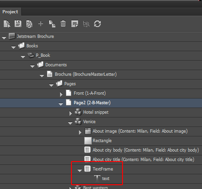The image size is (202, 189).
Task: Select the text element under TextFrame
Action: pyautogui.click(x=105, y=179)
